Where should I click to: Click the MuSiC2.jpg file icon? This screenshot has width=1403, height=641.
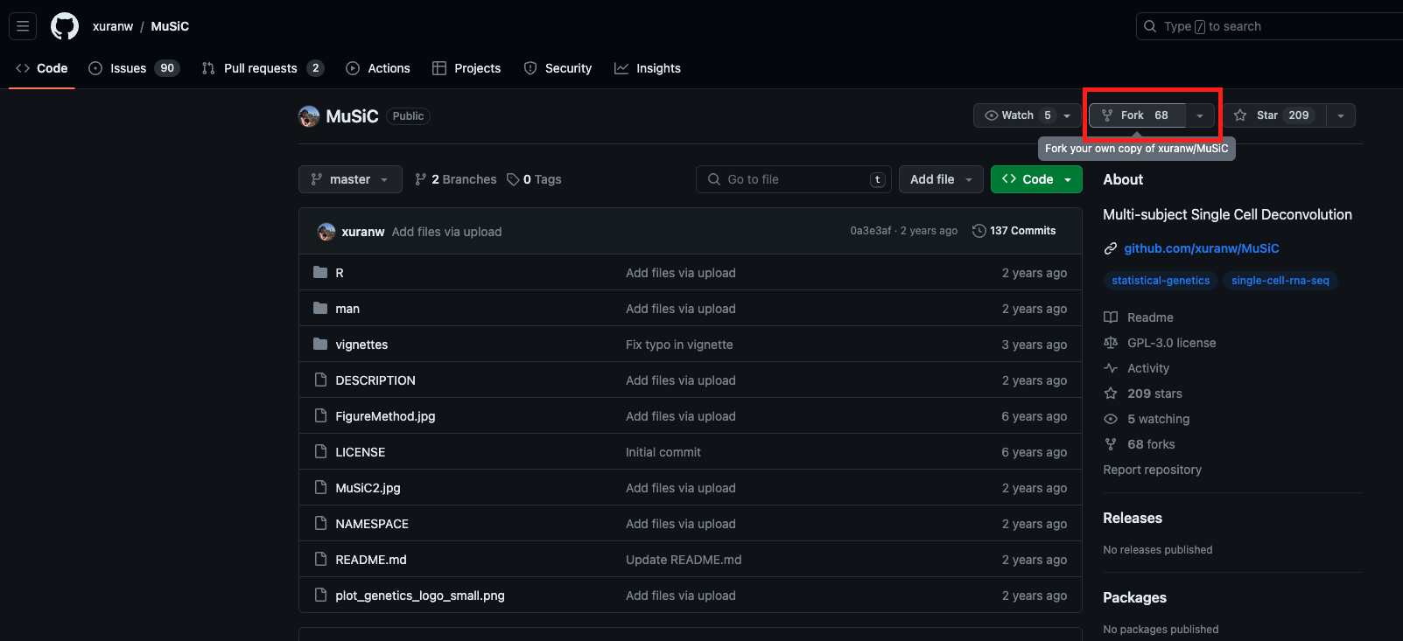point(320,488)
